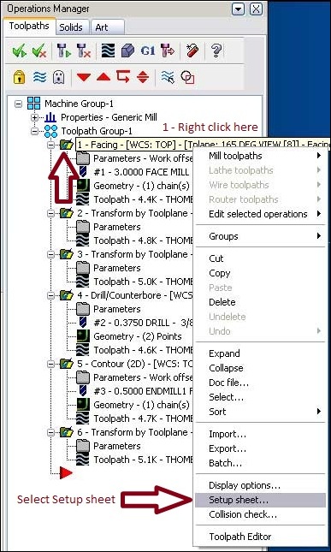Screen dimensions: 331x552
Task: Collapse operation 5 - Contour (2D)
Action: point(51,364)
